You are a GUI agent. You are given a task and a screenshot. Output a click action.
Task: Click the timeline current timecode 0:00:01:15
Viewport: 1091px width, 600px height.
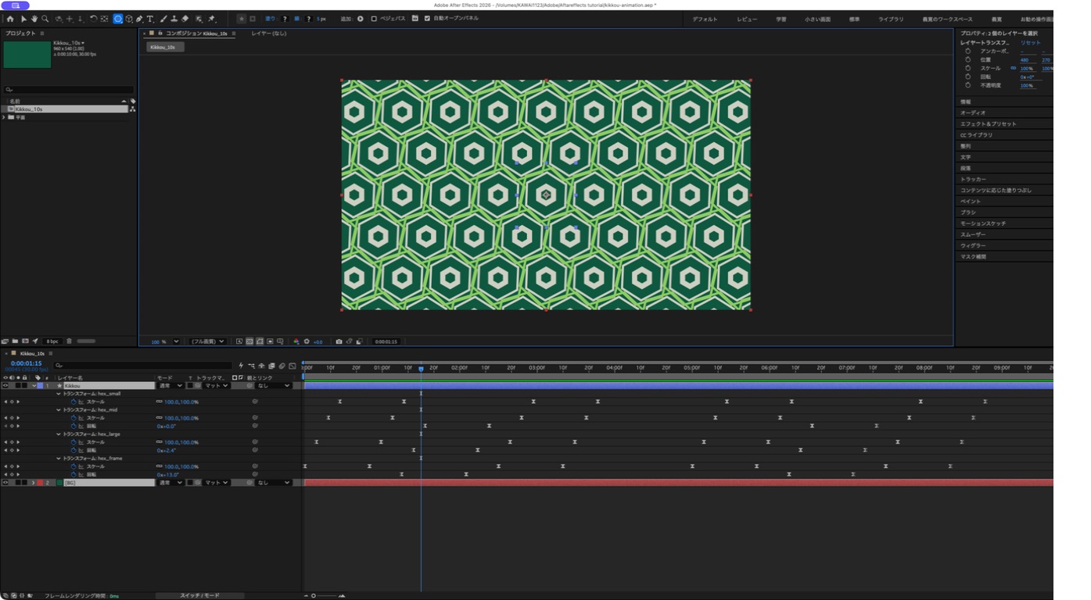tap(26, 363)
